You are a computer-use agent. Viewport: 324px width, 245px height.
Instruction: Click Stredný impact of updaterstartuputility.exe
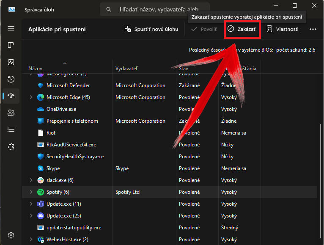tap(230, 228)
